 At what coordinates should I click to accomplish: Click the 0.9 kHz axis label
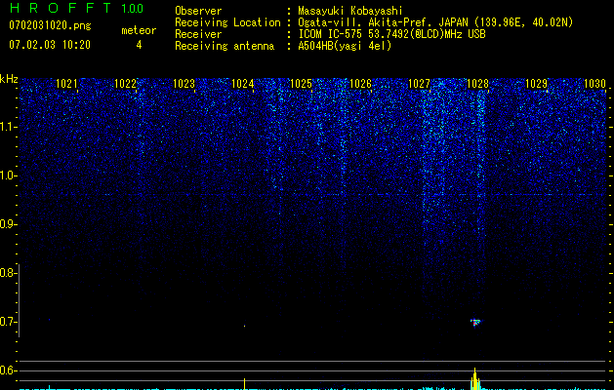point(8,224)
